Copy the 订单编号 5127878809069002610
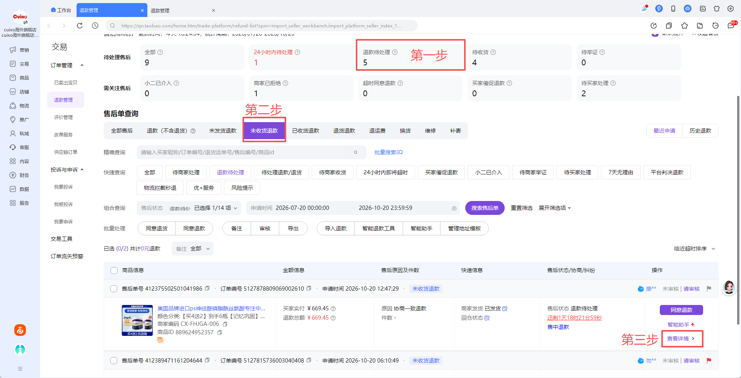 click(x=309, y=288)
